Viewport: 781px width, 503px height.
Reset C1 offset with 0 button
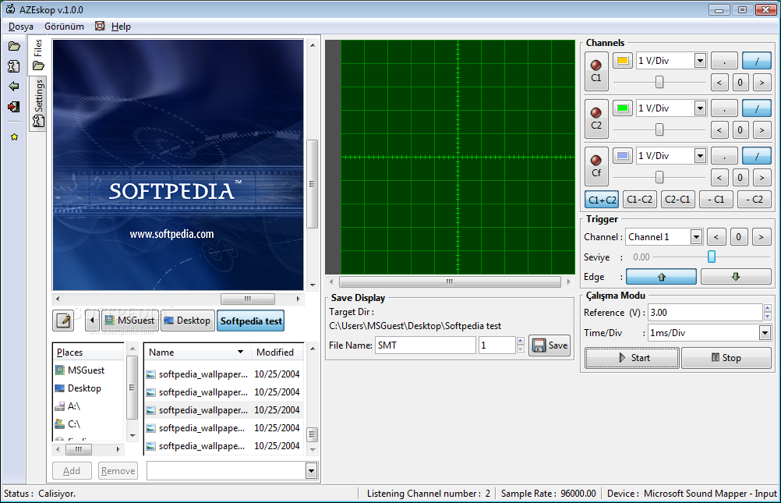pyautogui.click(x=740, y=83)
